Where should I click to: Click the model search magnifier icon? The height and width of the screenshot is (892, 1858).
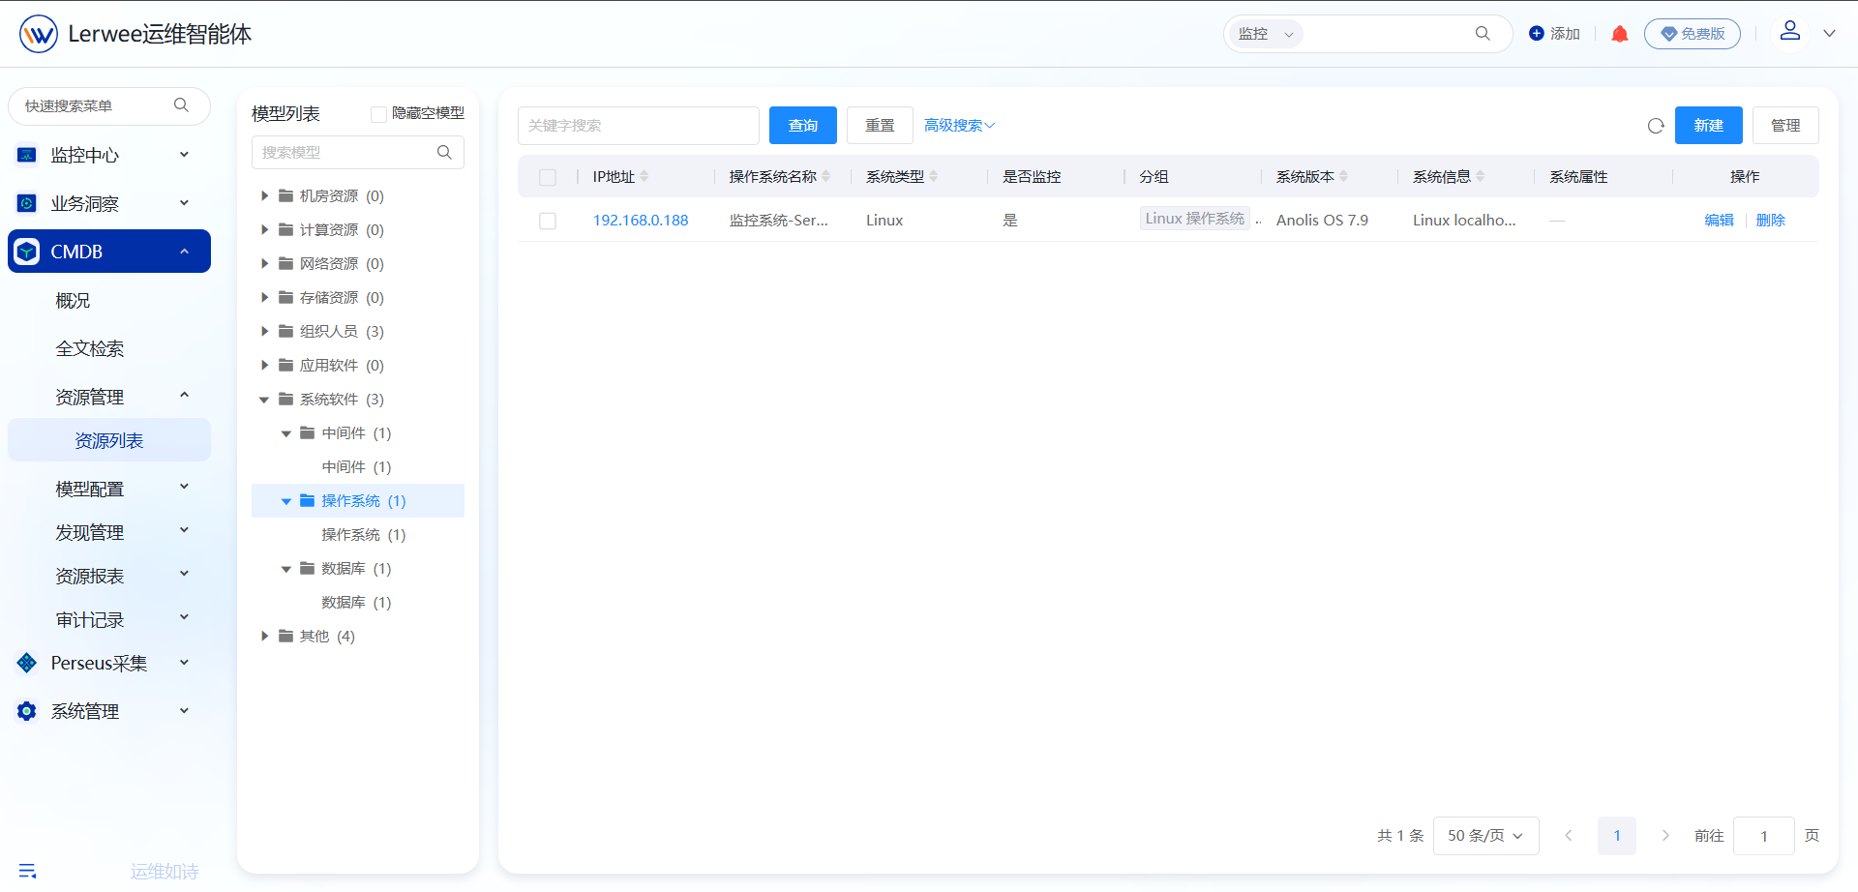click(444, 153)
